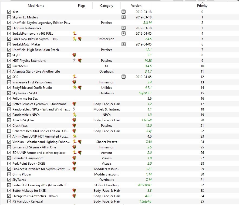Uncheck the Follow me for Sex mod
This screenshot has height=205, width=239.
pos(9,99)
